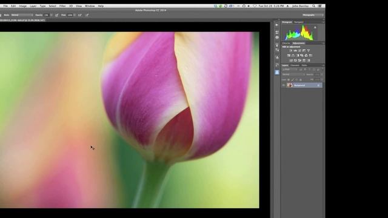Image resolution: width=388 pixels, height=218 pixels.
Task: Add a Hue/Saturation adjustment
Action: click(289, 56)
